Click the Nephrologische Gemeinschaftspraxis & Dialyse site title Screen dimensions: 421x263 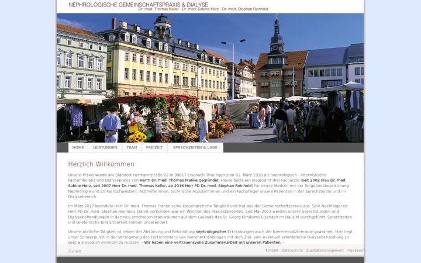139,5
